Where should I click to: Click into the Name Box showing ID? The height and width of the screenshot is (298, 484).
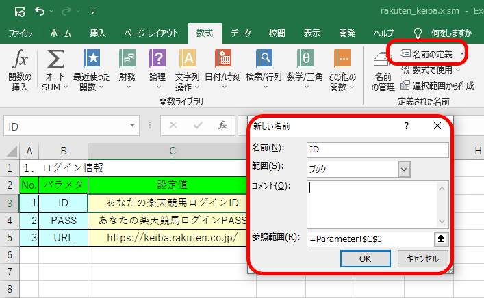[66, 126]
